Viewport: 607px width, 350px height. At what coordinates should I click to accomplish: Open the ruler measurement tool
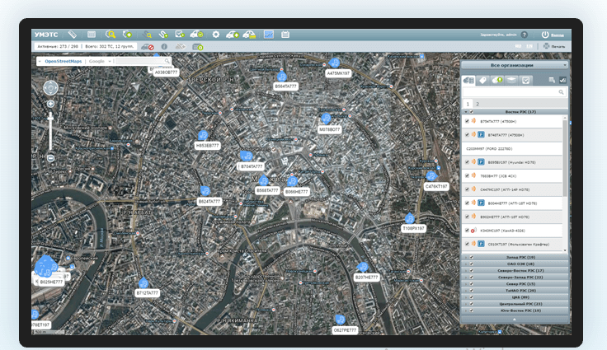[x=73, y=35]
